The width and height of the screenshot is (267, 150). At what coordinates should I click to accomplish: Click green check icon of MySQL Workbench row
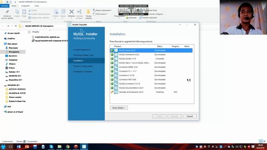pos(112,55)
